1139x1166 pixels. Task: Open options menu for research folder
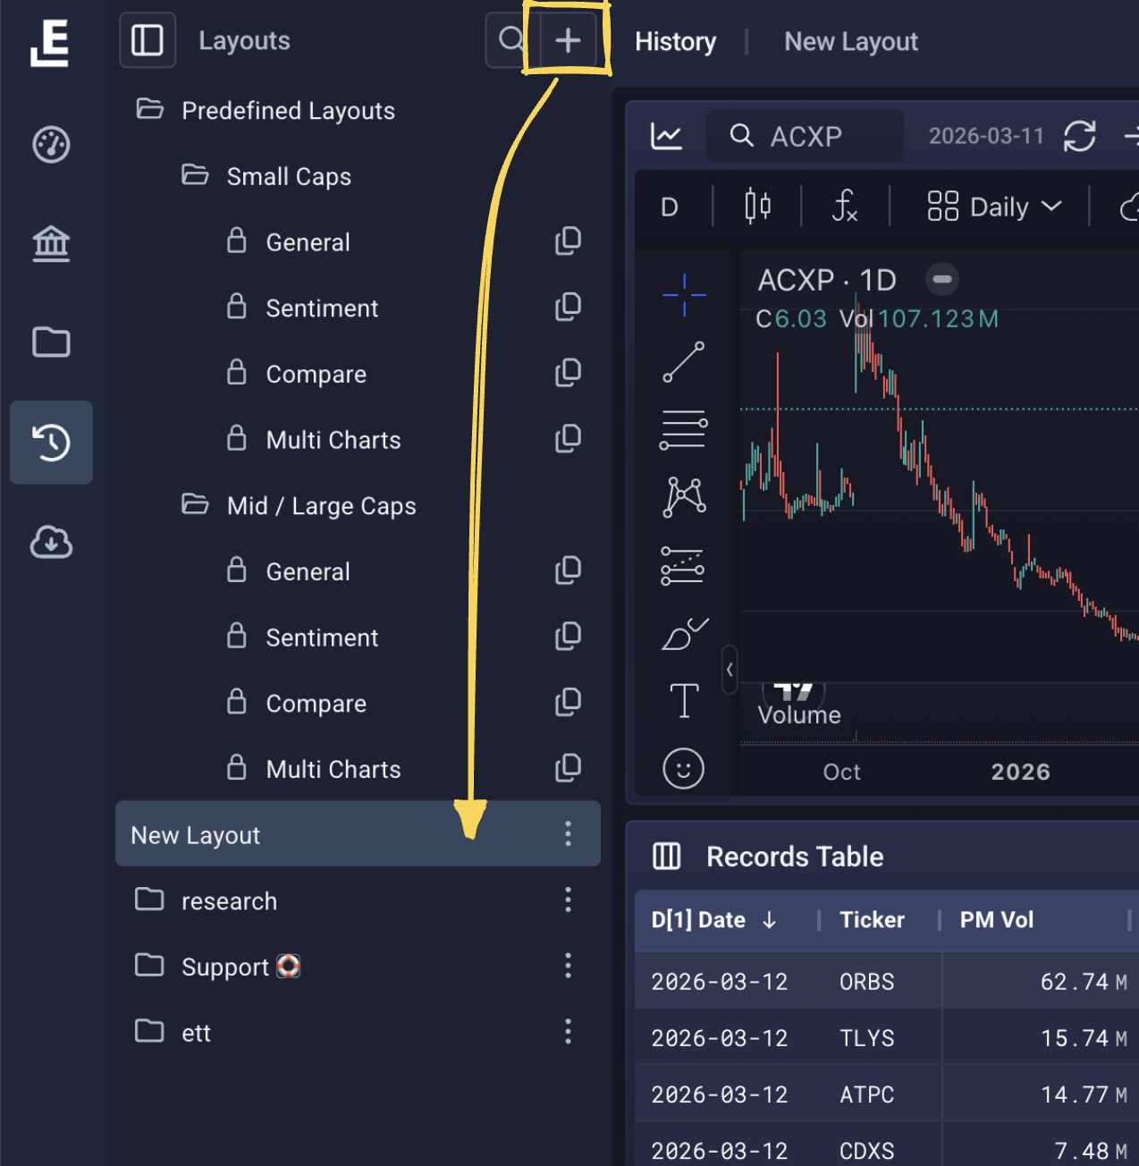coord(568,900)
